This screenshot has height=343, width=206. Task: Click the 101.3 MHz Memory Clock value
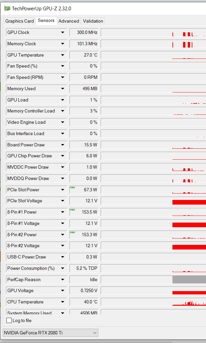pos(84,44)
